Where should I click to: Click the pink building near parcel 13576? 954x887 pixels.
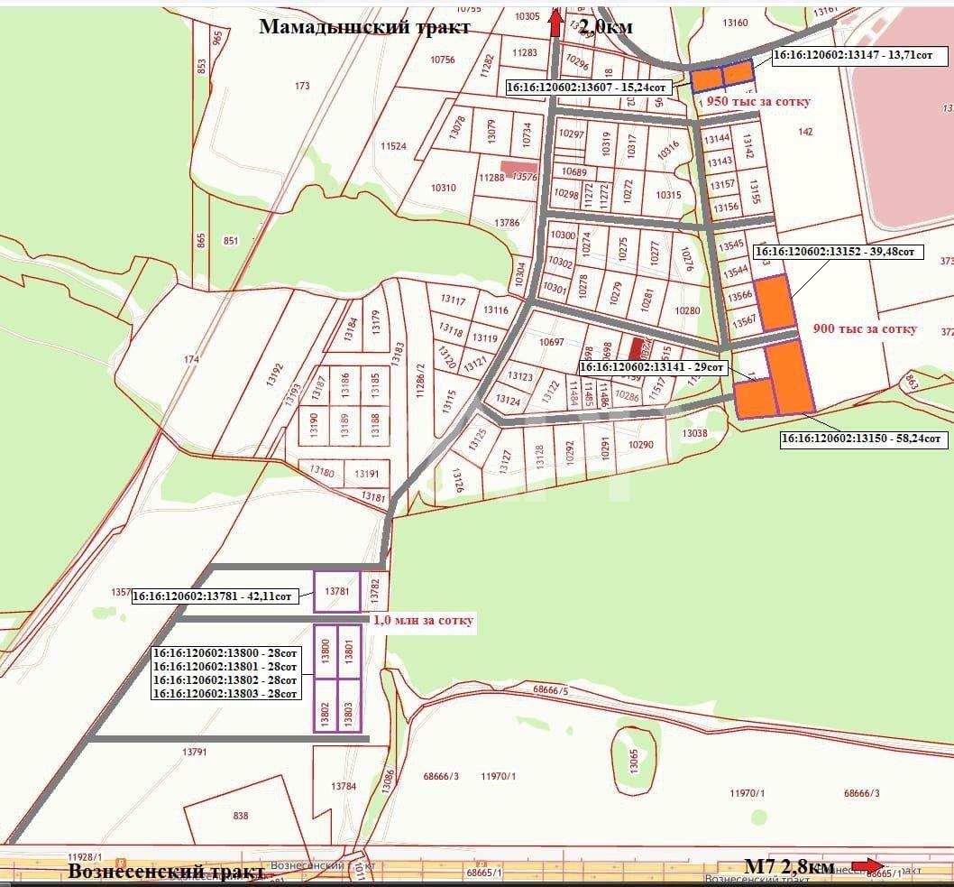518,167
